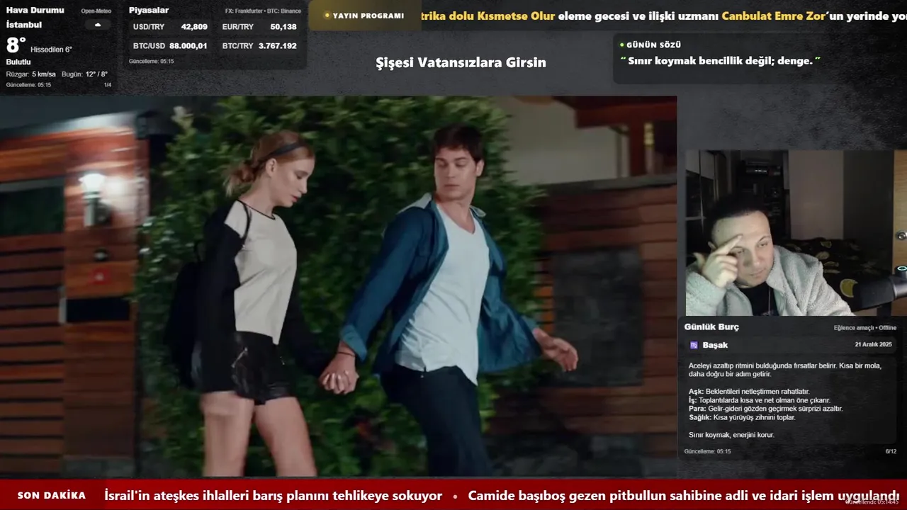The height and width of the screenshot is (510, 907).
Task: Click the Aşk horoscope line
Action: pyautogui.click(x=749, y=392)
